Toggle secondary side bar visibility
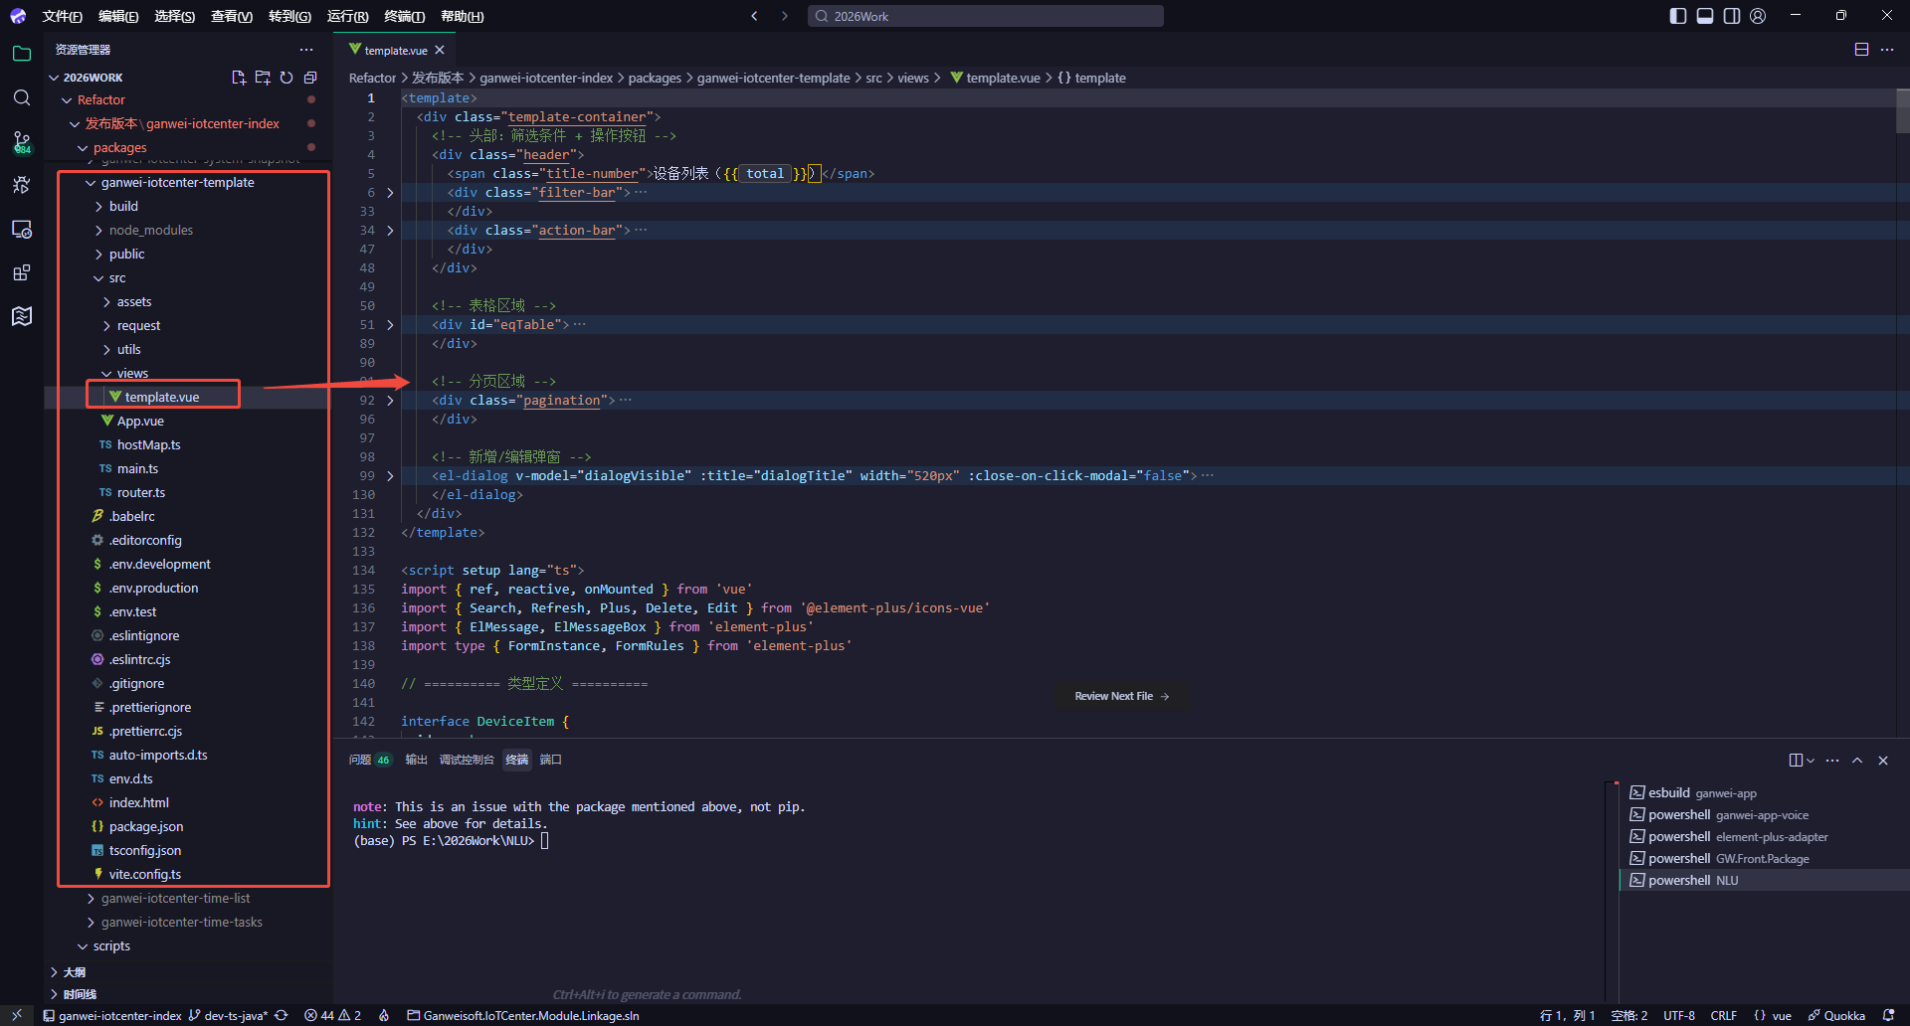Image resolution: width=1910 pixels, height=1026 pixels. pyautogui.click(x=1732, y=16)
